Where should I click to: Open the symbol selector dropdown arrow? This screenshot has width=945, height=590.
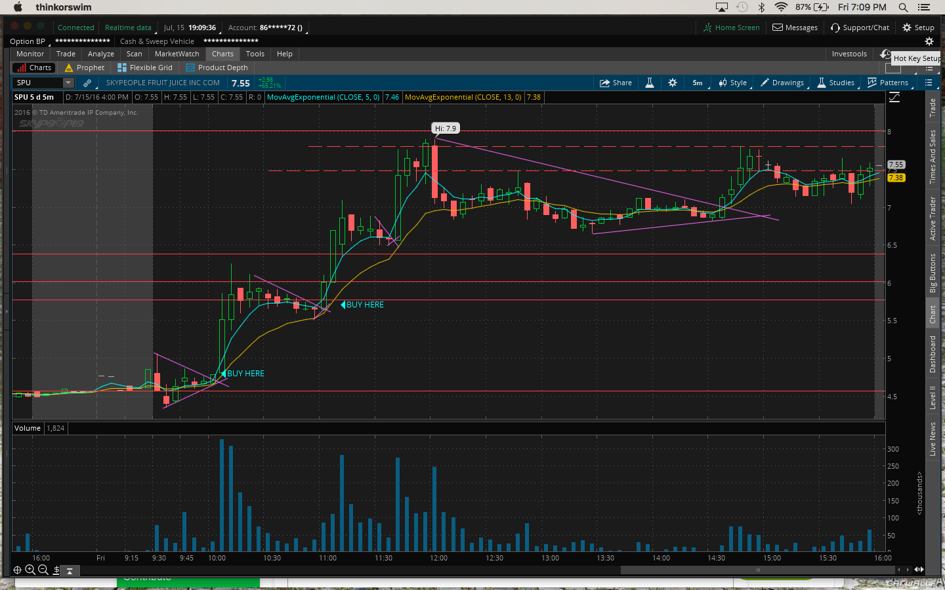68,83
